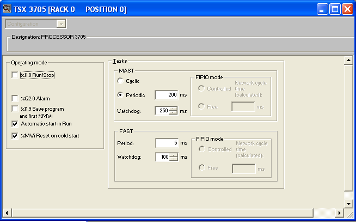Click the Designation: PROCESSOR 3705 label
356x222 pixels.
pyautogui.click(x=48, y=37)
